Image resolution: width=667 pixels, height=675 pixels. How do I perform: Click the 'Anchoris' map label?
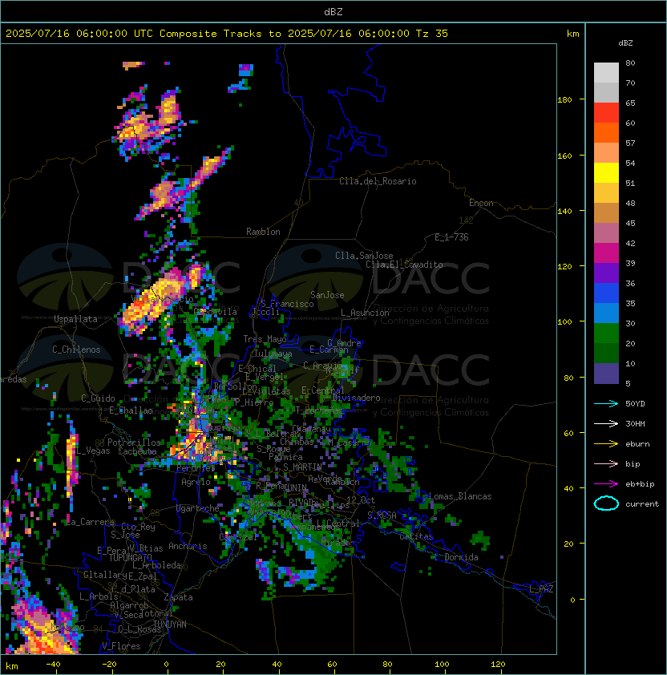tap(188, 546)
